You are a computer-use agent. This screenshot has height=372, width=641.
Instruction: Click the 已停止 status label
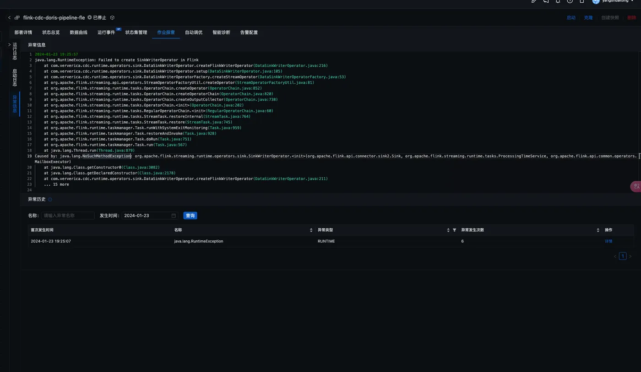coord(99,18)
